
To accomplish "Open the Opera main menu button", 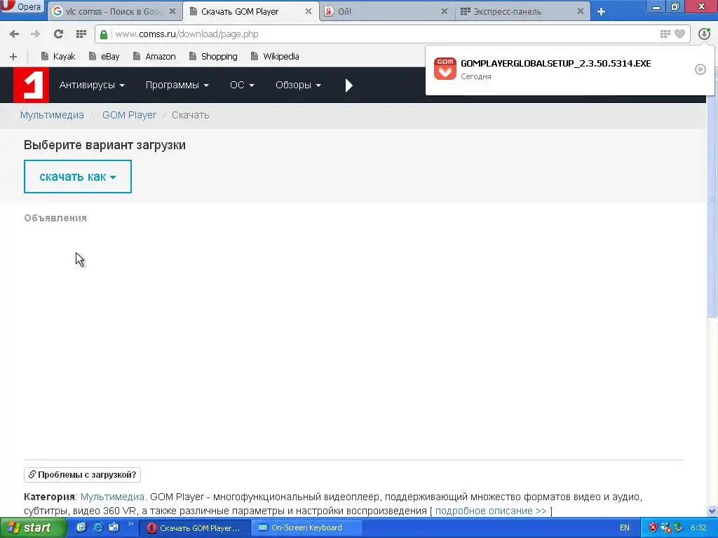I will tap(22, 8).
